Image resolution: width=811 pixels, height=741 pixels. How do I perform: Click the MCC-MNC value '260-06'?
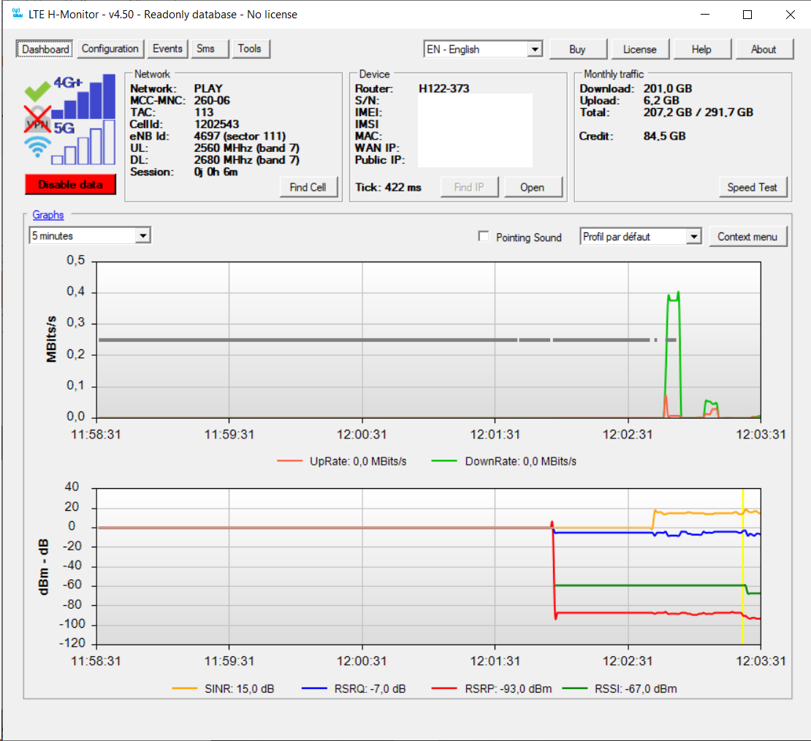212,100
